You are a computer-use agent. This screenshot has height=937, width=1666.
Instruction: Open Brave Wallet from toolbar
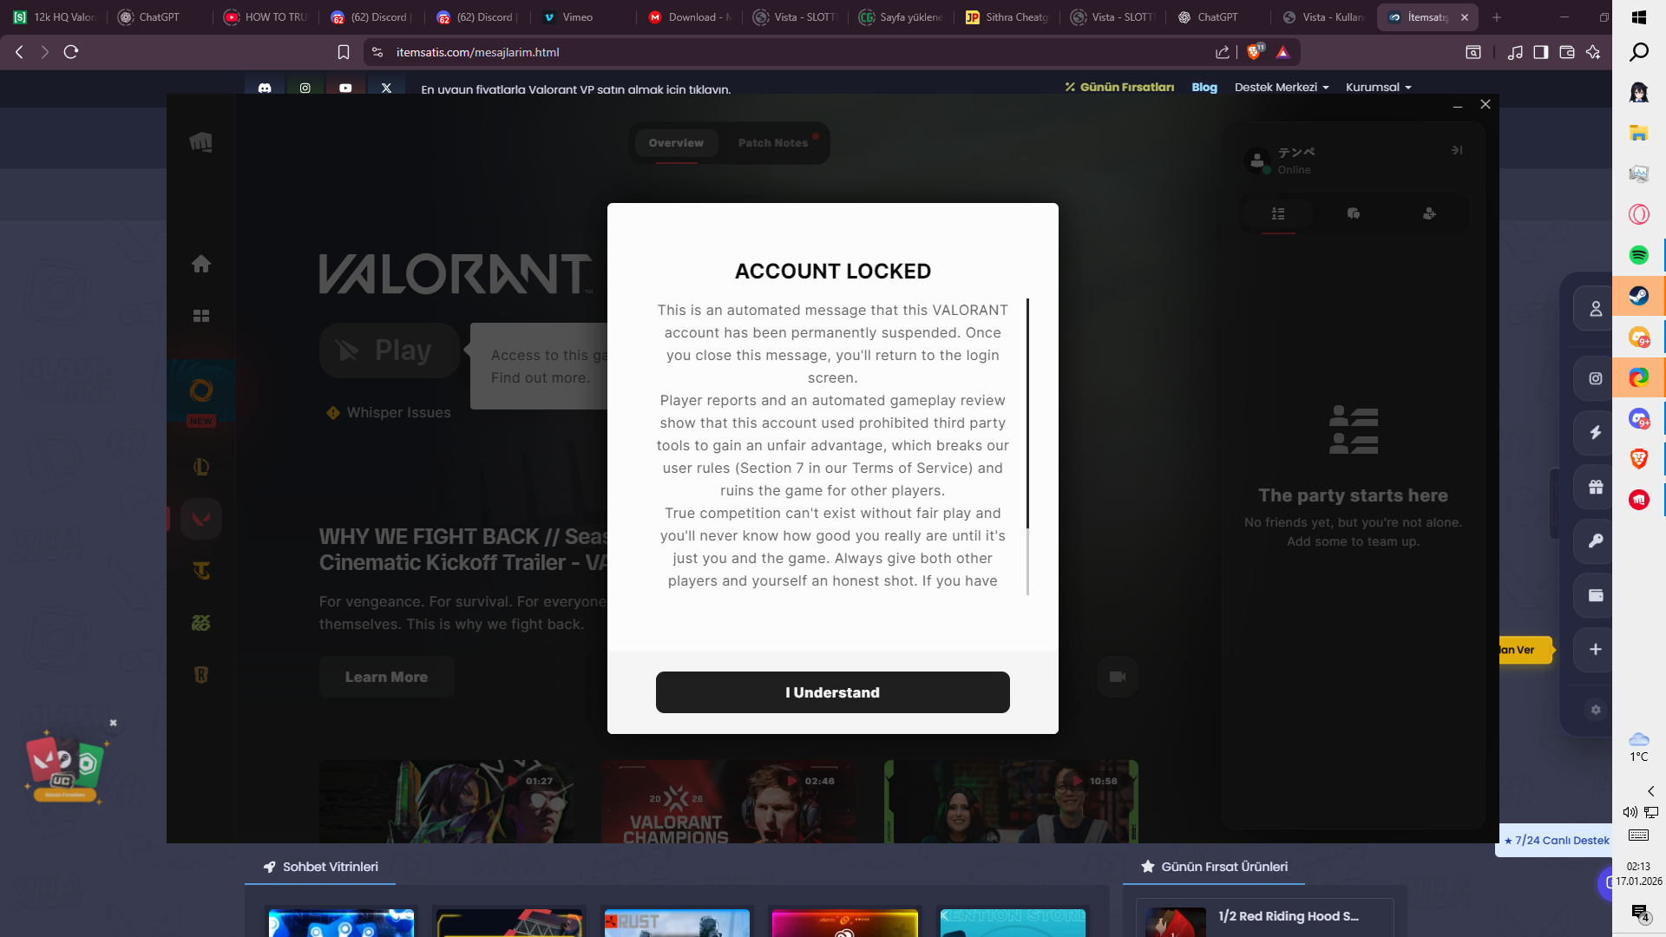tap(1567, 52)
